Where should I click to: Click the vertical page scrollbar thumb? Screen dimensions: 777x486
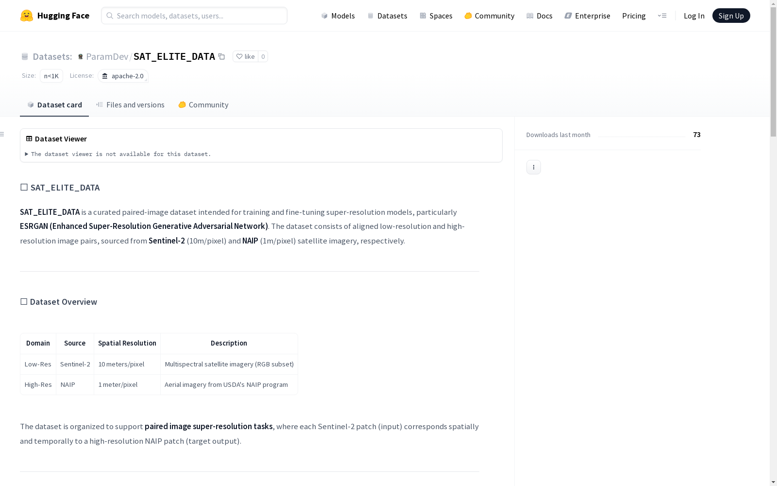(773, 72)
